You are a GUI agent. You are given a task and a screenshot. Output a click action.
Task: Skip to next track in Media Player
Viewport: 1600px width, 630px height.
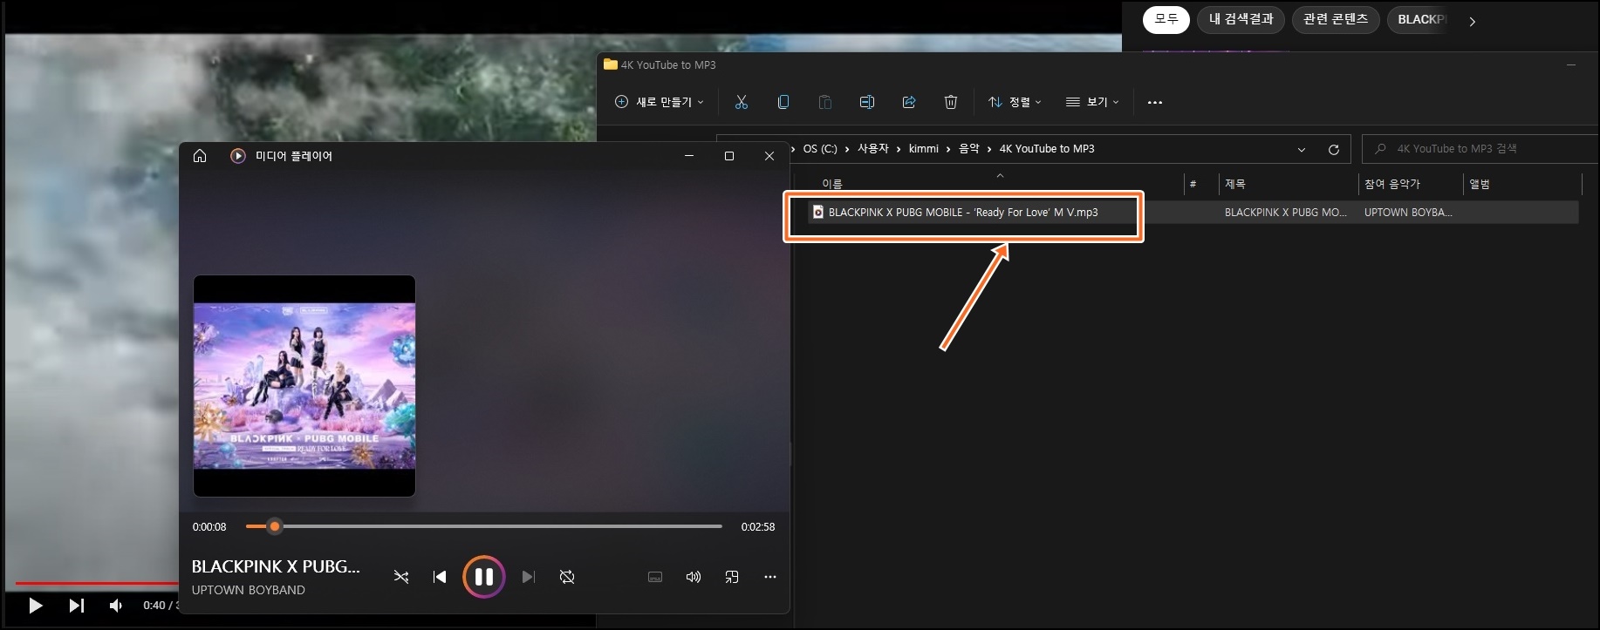pyautogui.click(x=528, y=577)
